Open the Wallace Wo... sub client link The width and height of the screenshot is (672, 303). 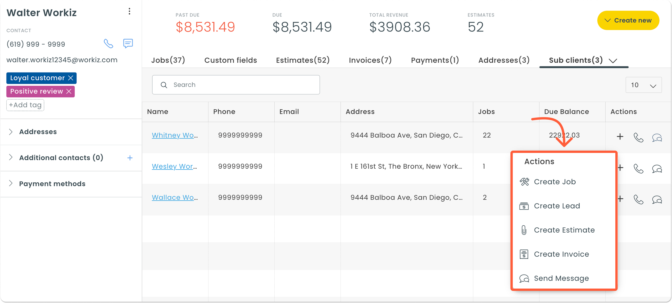pos(175,197)
